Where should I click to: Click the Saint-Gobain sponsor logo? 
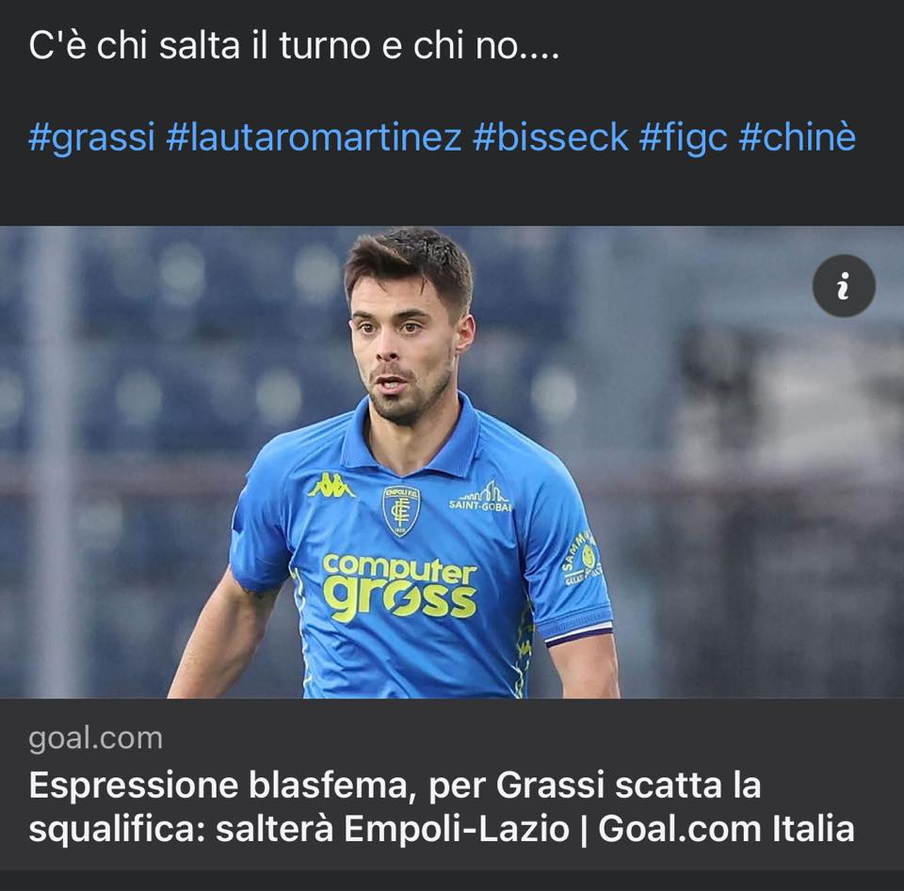479,497
